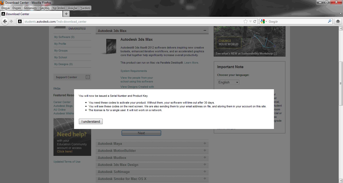343x183 pixels.
Task: Open the My Profile link
Action: (x=60, y=44)
